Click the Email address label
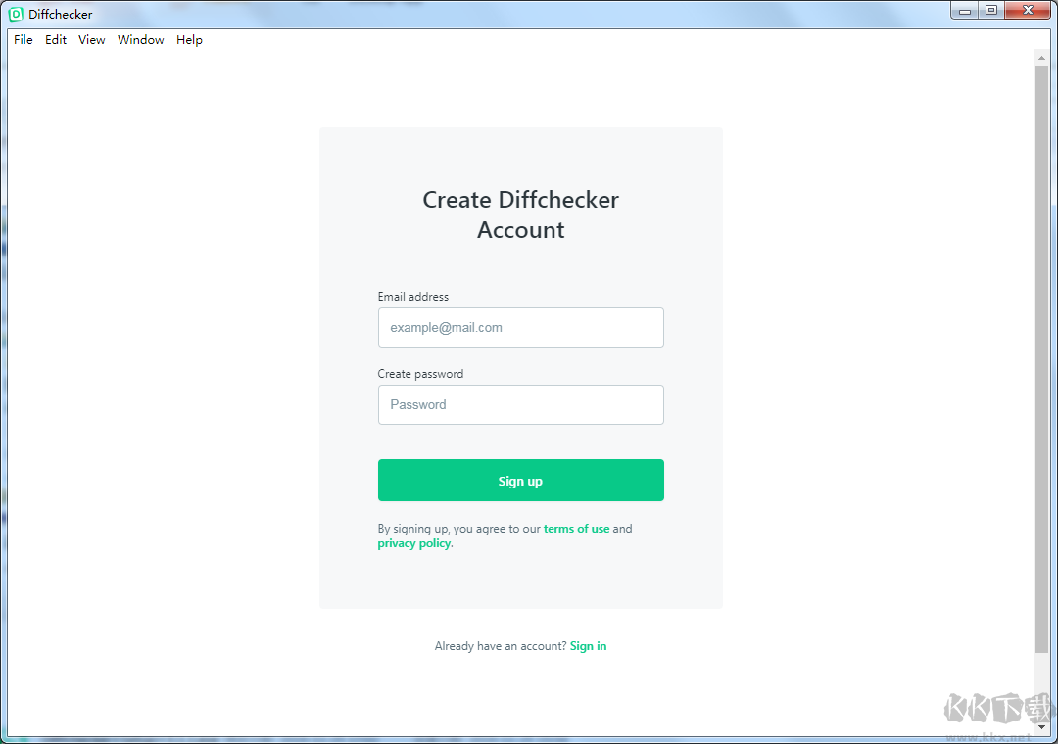1058x744 pixels. (x=413, y=297)
